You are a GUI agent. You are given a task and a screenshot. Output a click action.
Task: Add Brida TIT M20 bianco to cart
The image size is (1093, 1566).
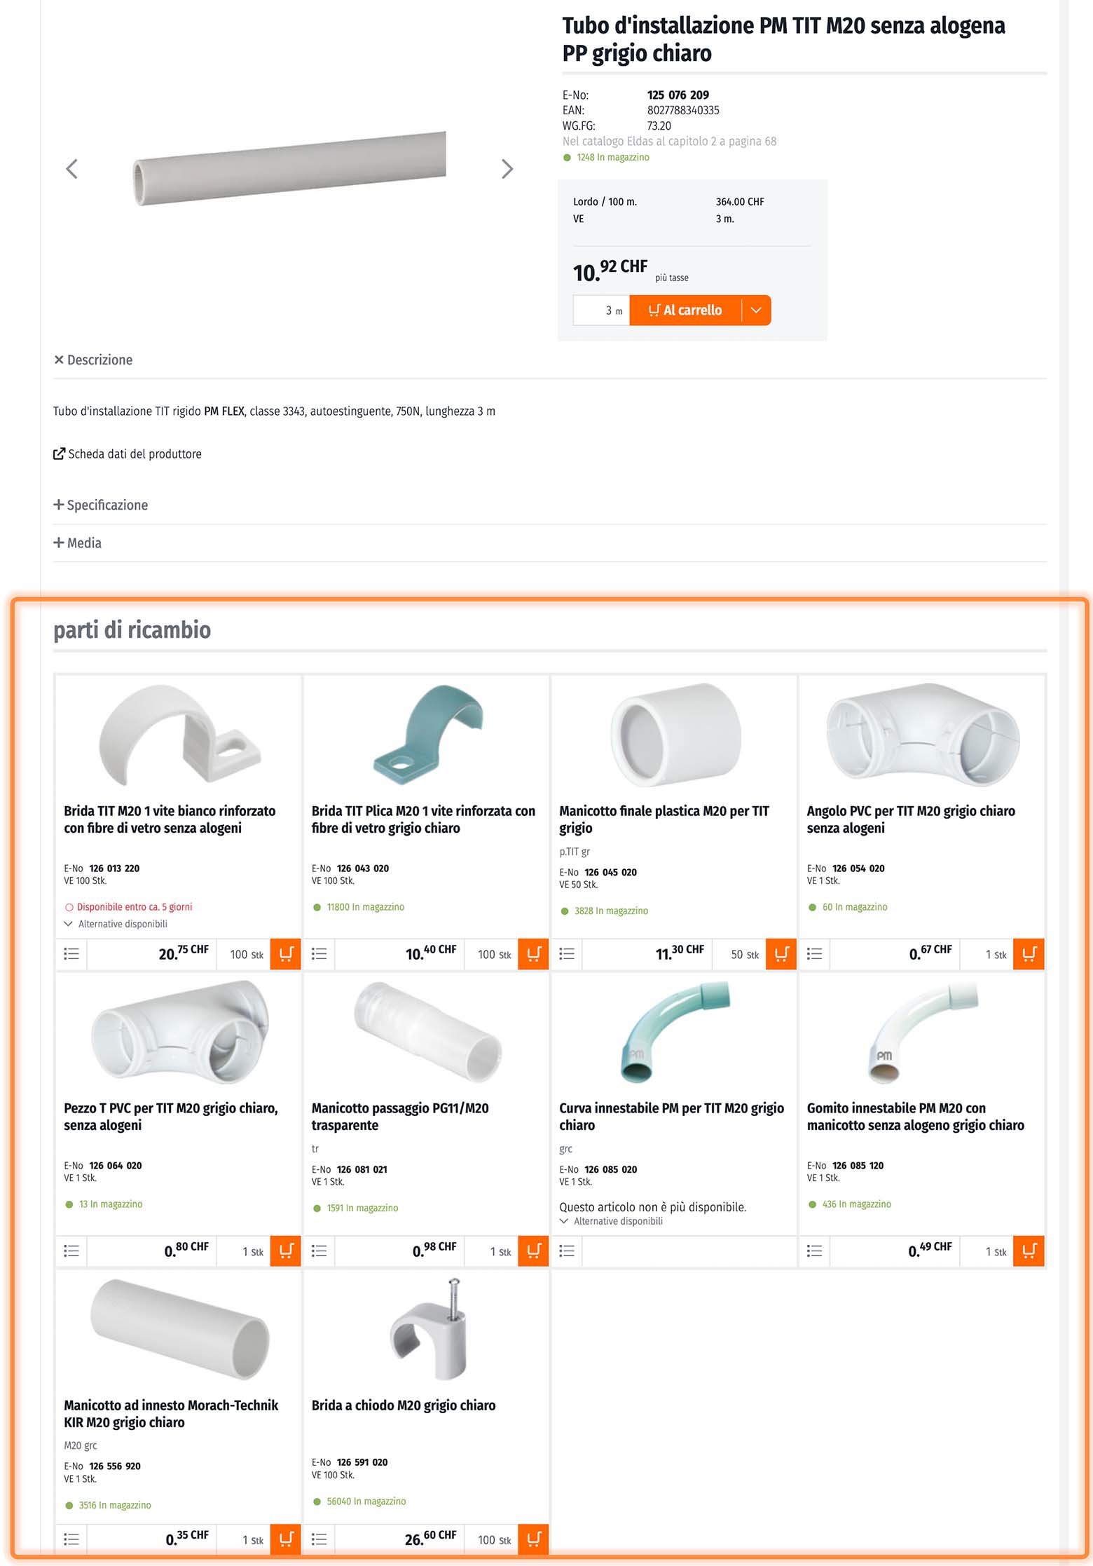[x=286, y=954]
